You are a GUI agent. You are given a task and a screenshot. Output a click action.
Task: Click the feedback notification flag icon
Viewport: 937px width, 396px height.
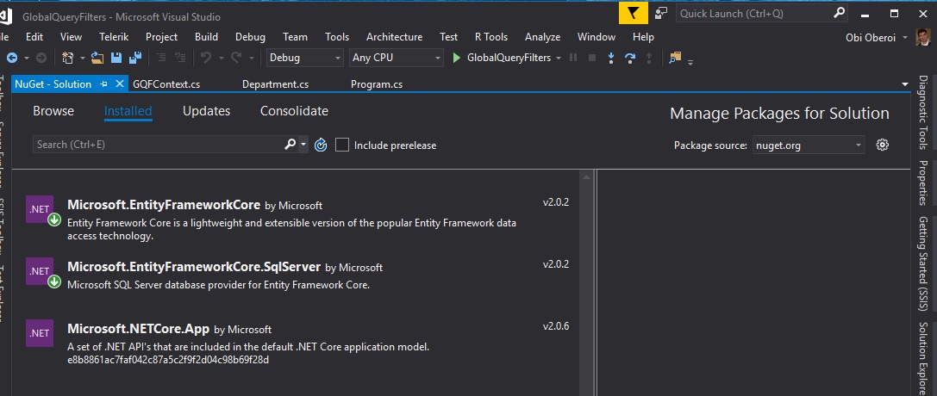tap(633, 14)
